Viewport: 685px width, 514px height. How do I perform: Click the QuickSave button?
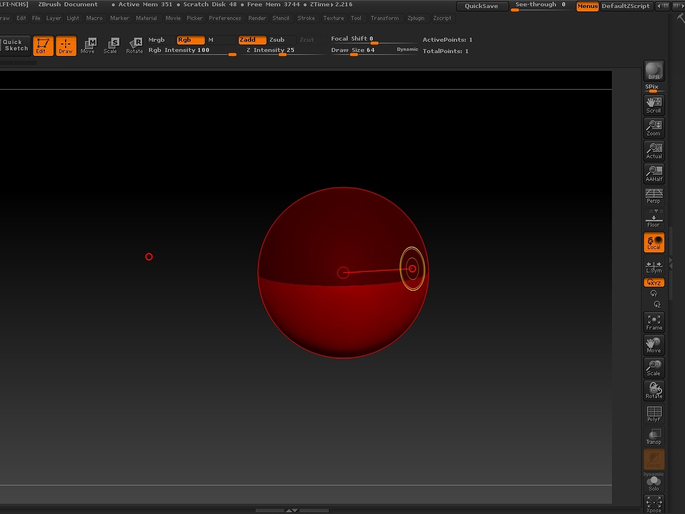[481, 6]
